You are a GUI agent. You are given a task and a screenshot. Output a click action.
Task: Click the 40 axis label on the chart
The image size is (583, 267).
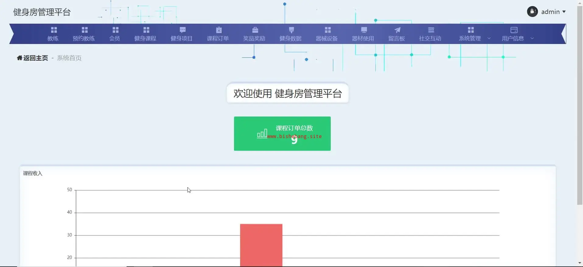coord(70,212)
